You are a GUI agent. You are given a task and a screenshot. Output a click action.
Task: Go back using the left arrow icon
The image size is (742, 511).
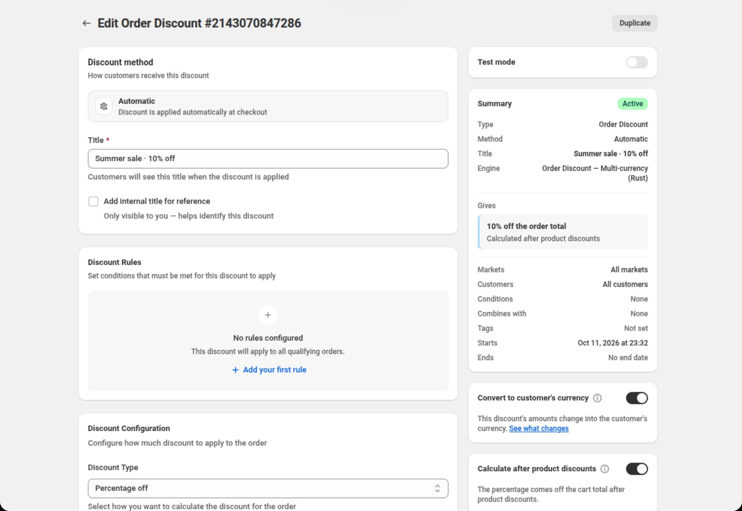coord(86,23)
